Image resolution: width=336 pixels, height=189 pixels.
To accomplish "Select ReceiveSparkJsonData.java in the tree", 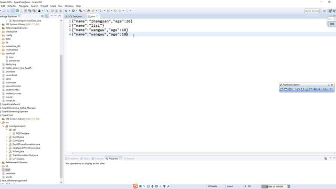I will [x=27, y=21].
